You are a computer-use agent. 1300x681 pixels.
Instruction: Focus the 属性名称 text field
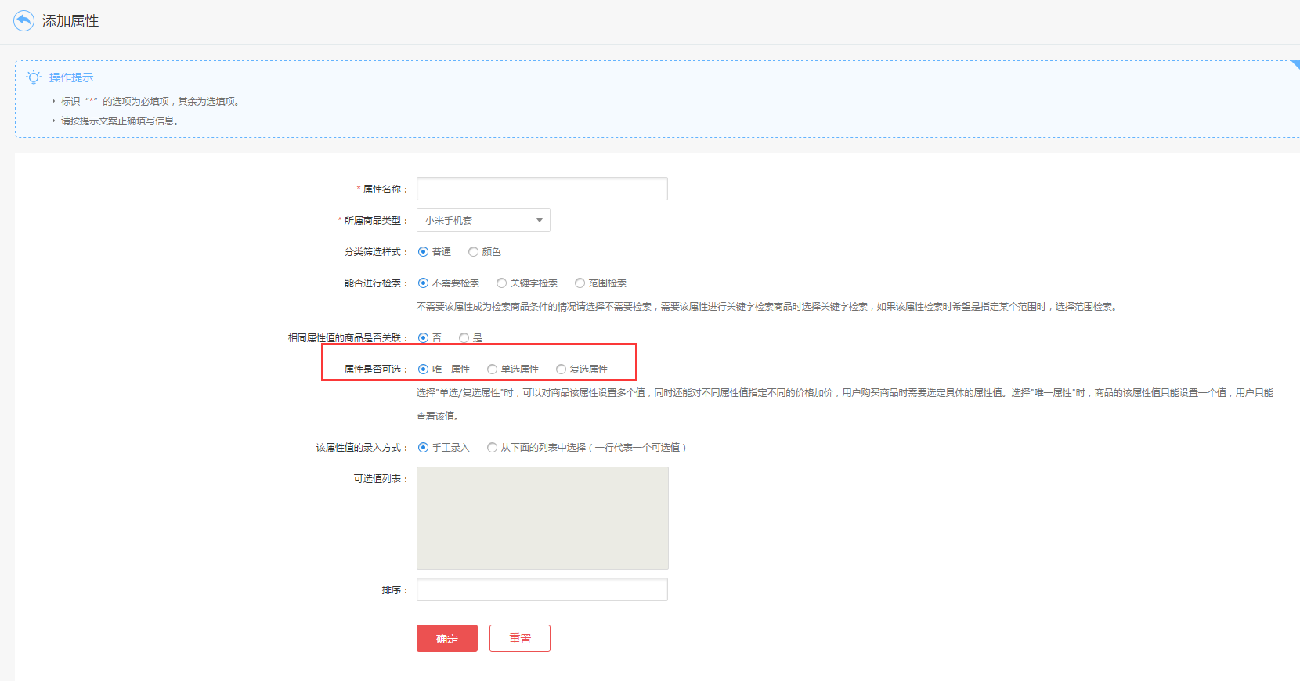542,189
